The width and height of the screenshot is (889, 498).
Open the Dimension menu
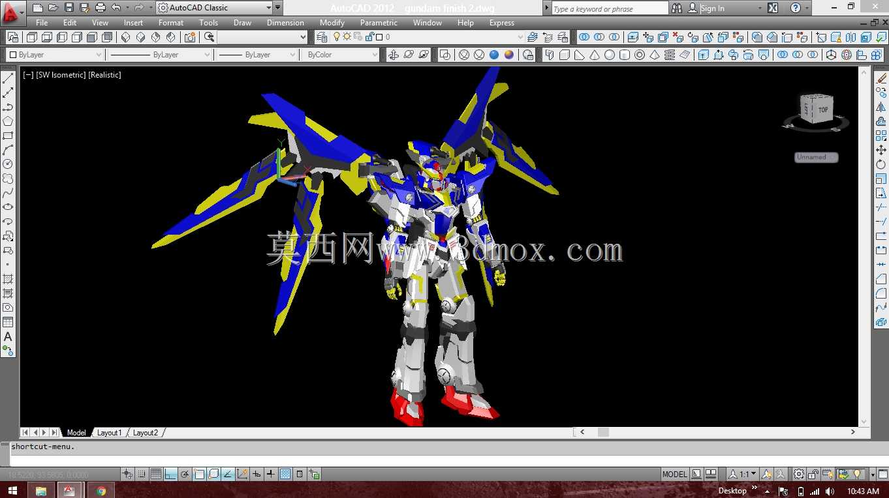pos(285,23)
